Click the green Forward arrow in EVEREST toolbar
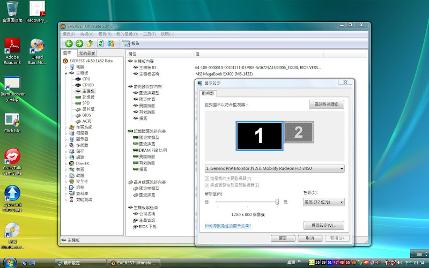 point(79,43)
